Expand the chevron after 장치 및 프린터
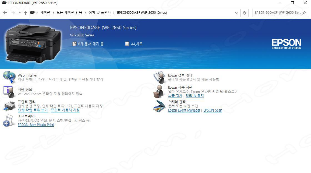This screenshot has height=173, width=311. 114,13
